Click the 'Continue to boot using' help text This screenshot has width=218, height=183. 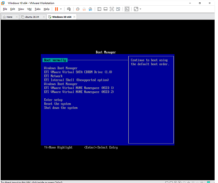pyautogui.click(x=149, y=60)
